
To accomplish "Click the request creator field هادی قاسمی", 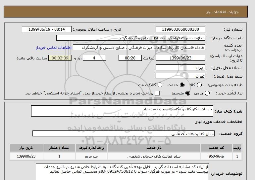I will pos(139,47).
